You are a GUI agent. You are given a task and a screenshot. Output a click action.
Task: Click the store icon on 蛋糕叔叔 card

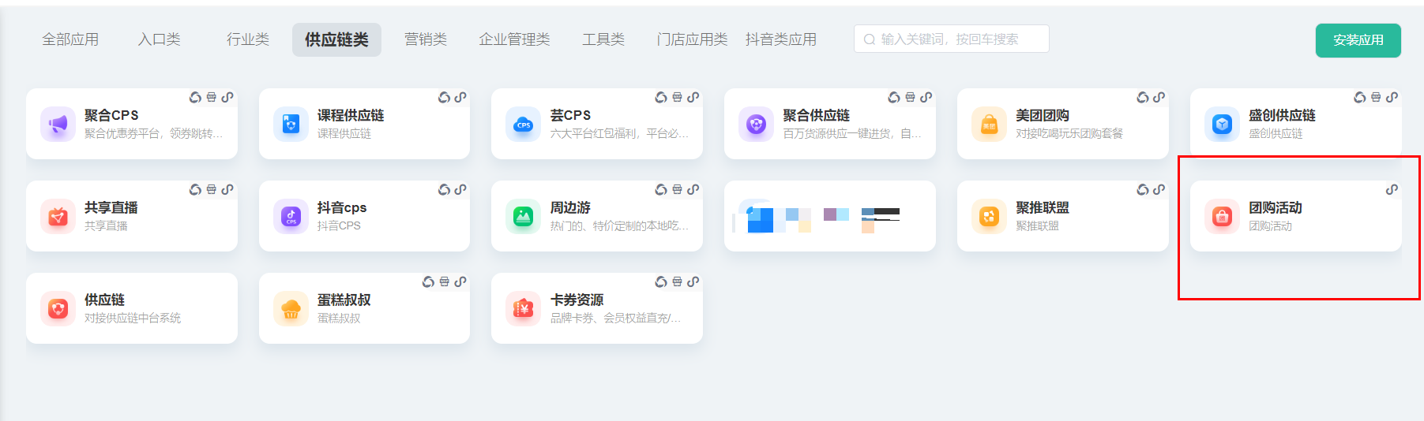pos(445,282)
